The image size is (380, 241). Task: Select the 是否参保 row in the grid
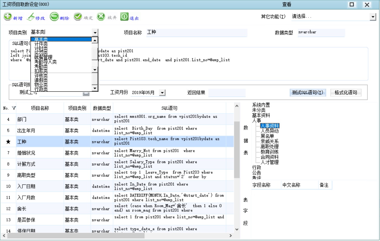tap(117, 220)
